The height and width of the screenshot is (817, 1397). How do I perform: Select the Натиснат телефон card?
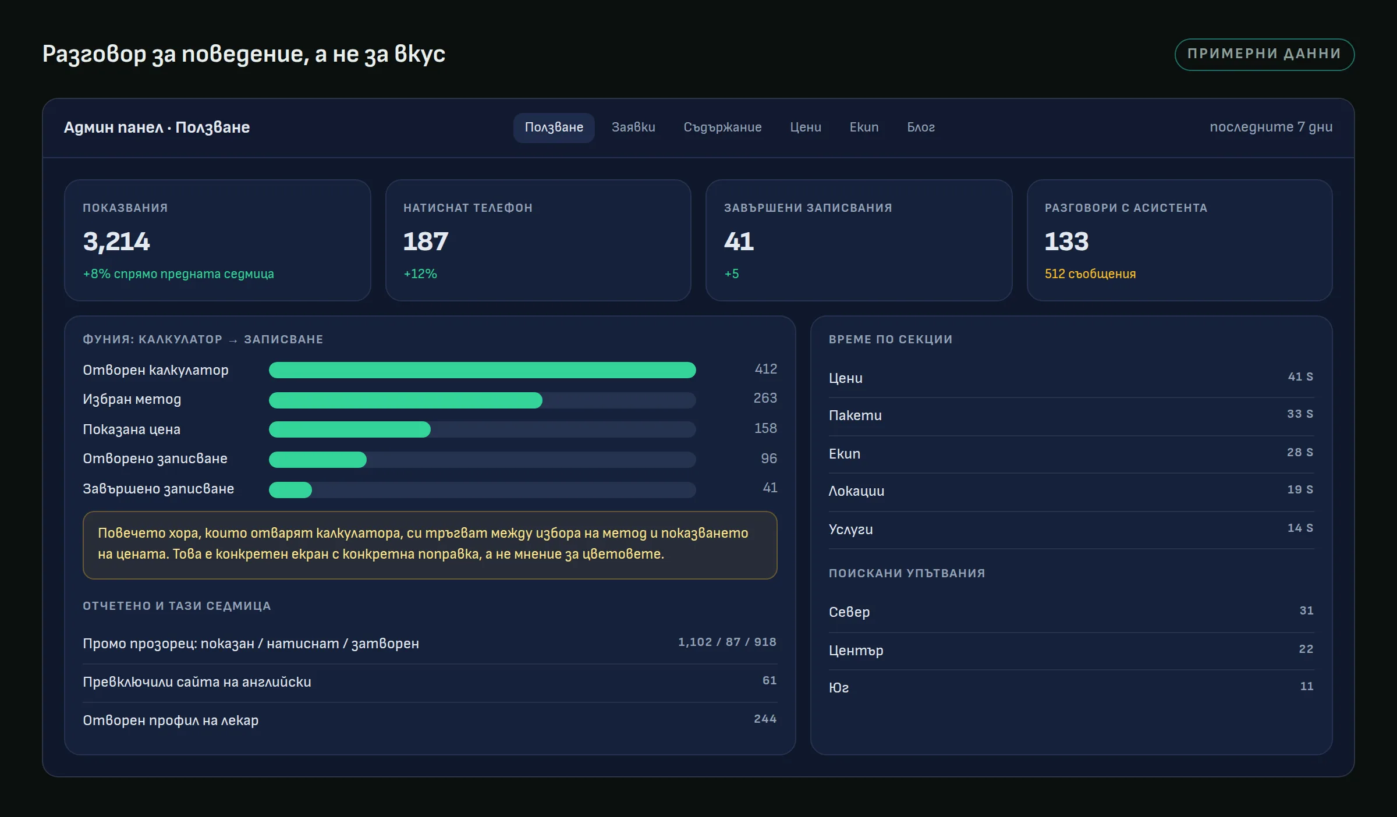pos(538,240)
